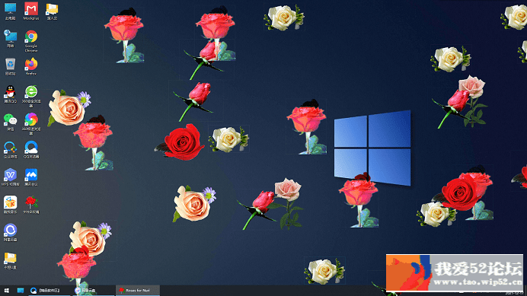Switch to Roses for Nuri taskbar item
Image resolution: width=527 pixels, height=296 pixels.
point(138,290)
